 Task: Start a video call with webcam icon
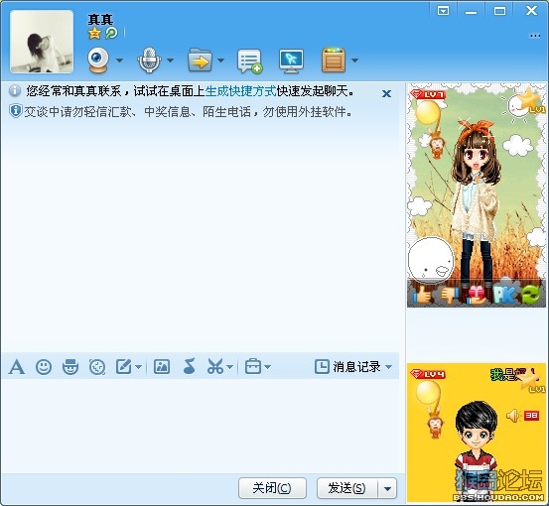pos(98,61)
